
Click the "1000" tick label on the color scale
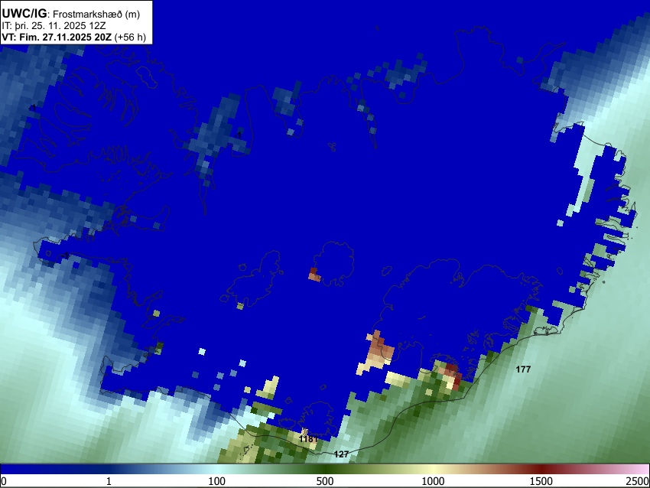click(433, 481)
